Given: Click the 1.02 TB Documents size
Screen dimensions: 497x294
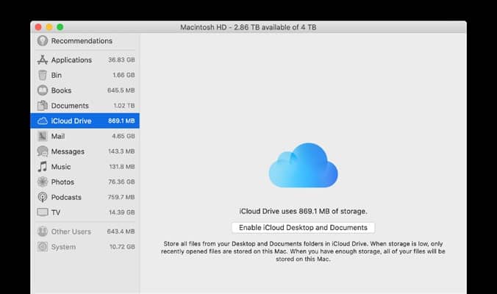Looking at the screenshot, I should click(x=124, y=106).
